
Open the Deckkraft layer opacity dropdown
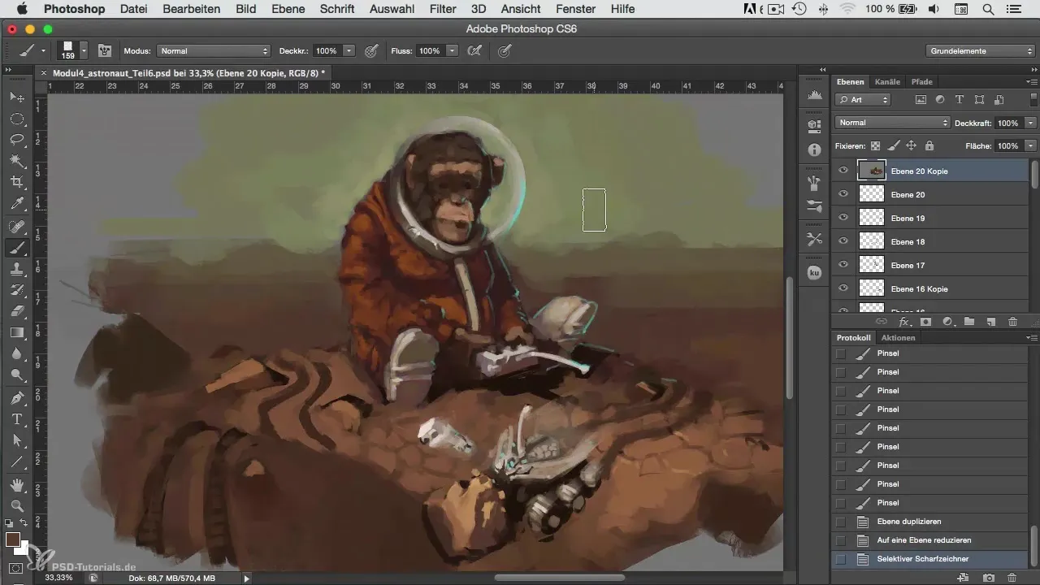coord(1030,123)
